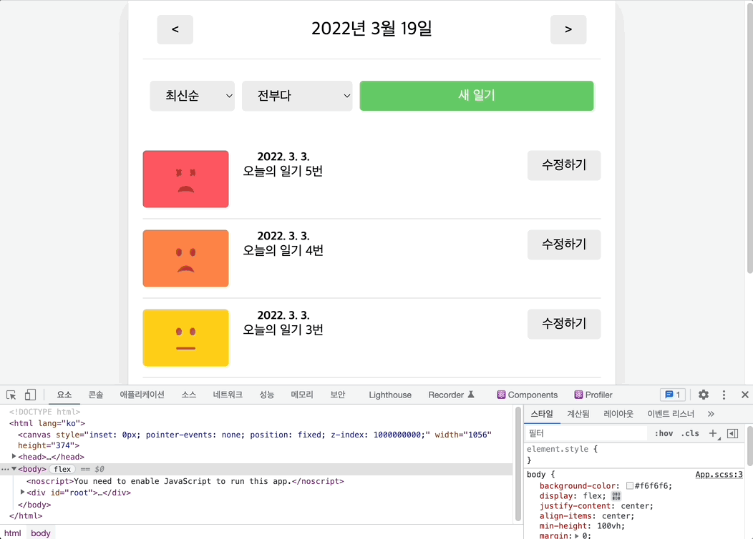
Task: Click the add new style rule plus icon
Action: click(713, 433)
